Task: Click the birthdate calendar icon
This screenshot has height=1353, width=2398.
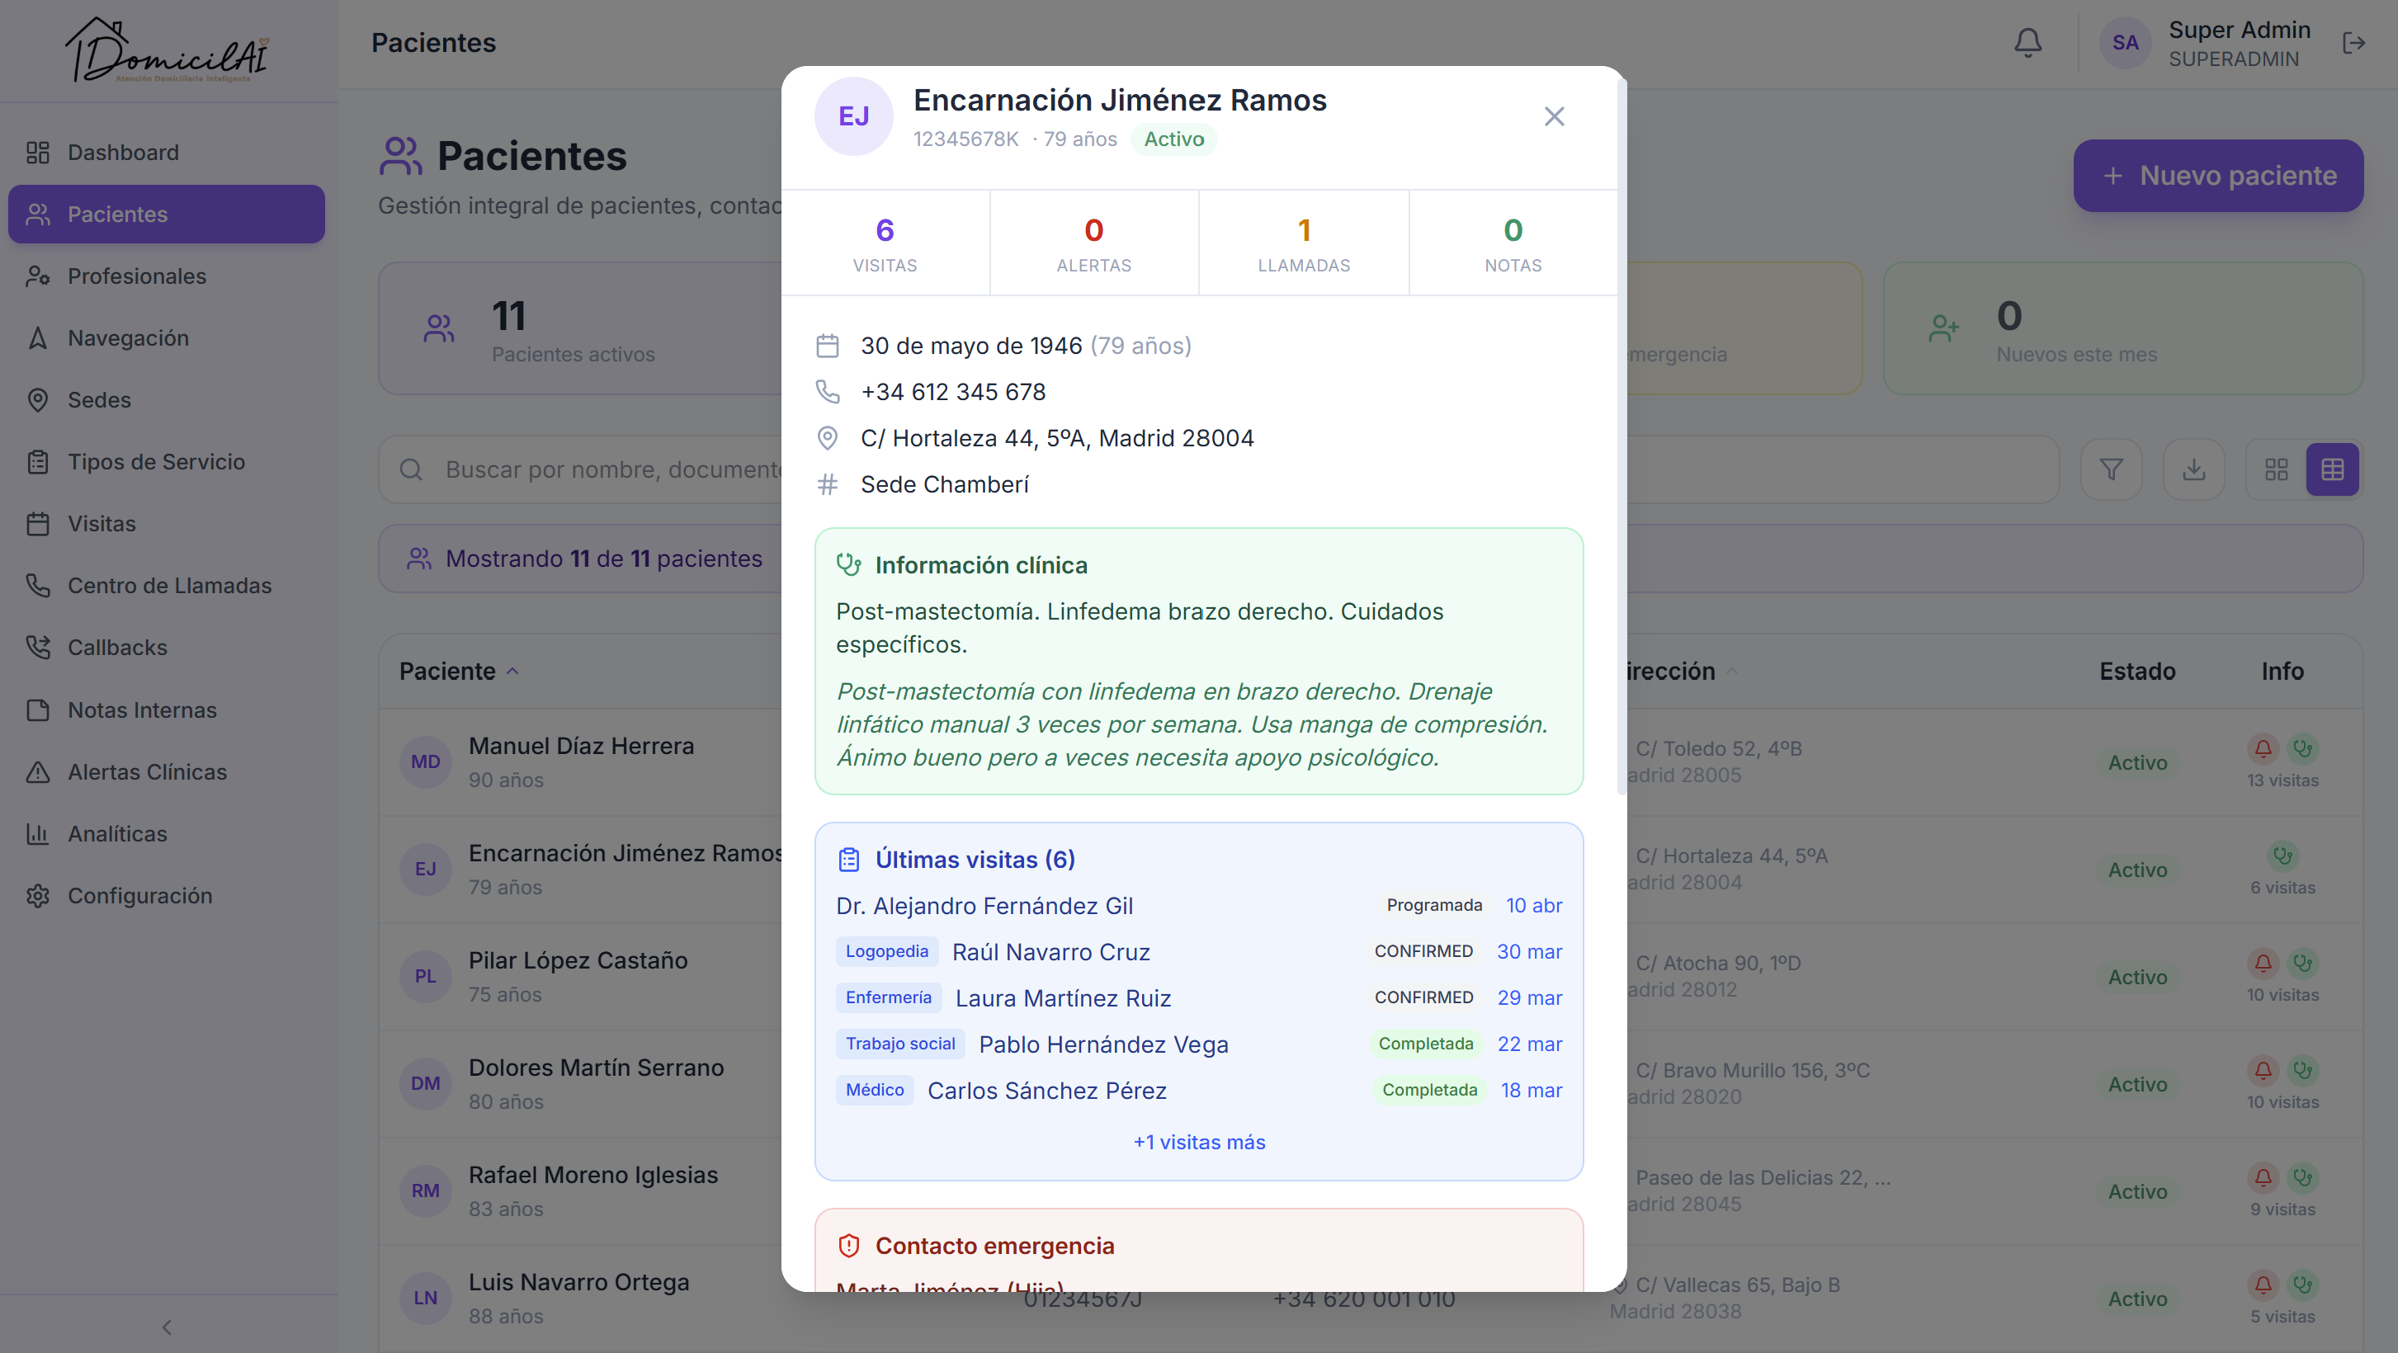Action: click(827, 346)
